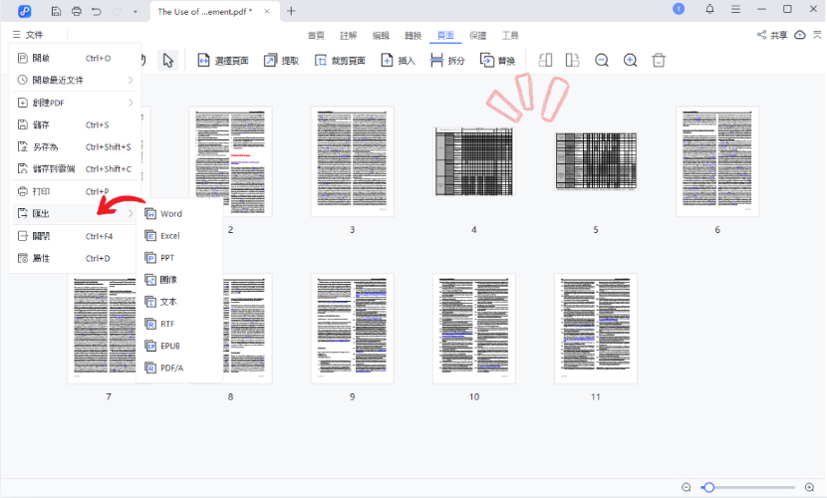827x498 pixels.
Task: Click the 拆分 split document tool
Action: coord(447,61)
